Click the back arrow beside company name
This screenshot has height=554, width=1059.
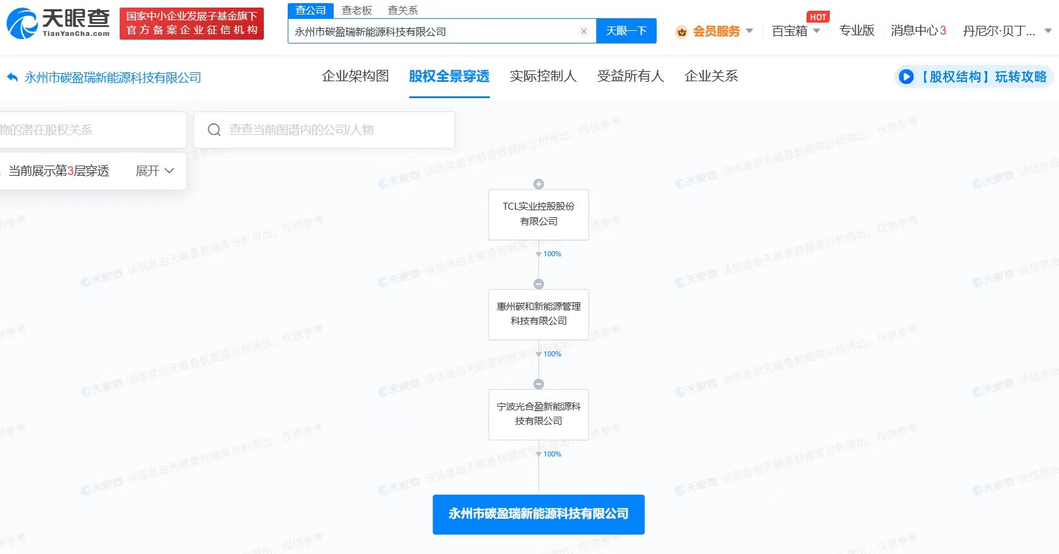point(12,77)
